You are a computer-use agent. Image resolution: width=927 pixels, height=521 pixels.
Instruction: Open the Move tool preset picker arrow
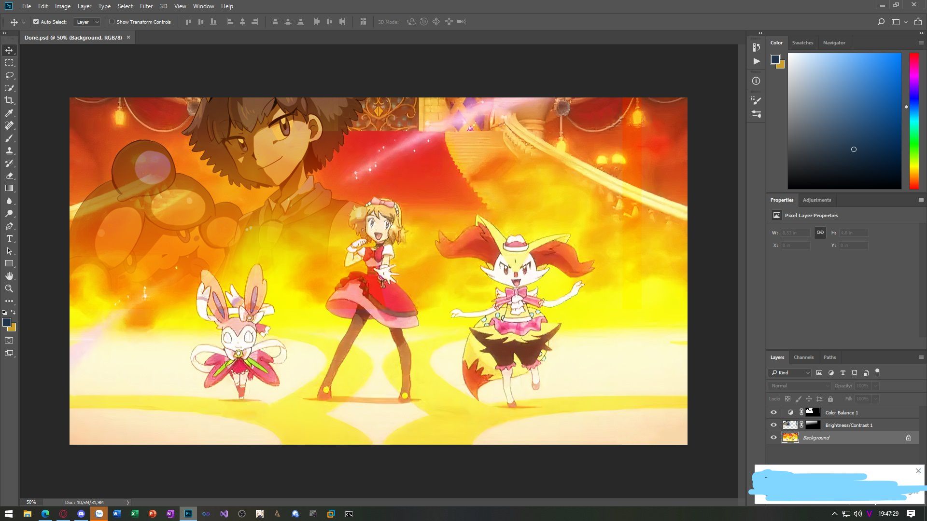tap(24, 22)
